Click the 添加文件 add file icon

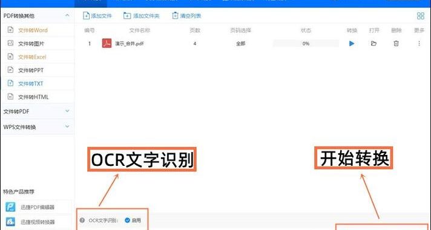point(86,16)
